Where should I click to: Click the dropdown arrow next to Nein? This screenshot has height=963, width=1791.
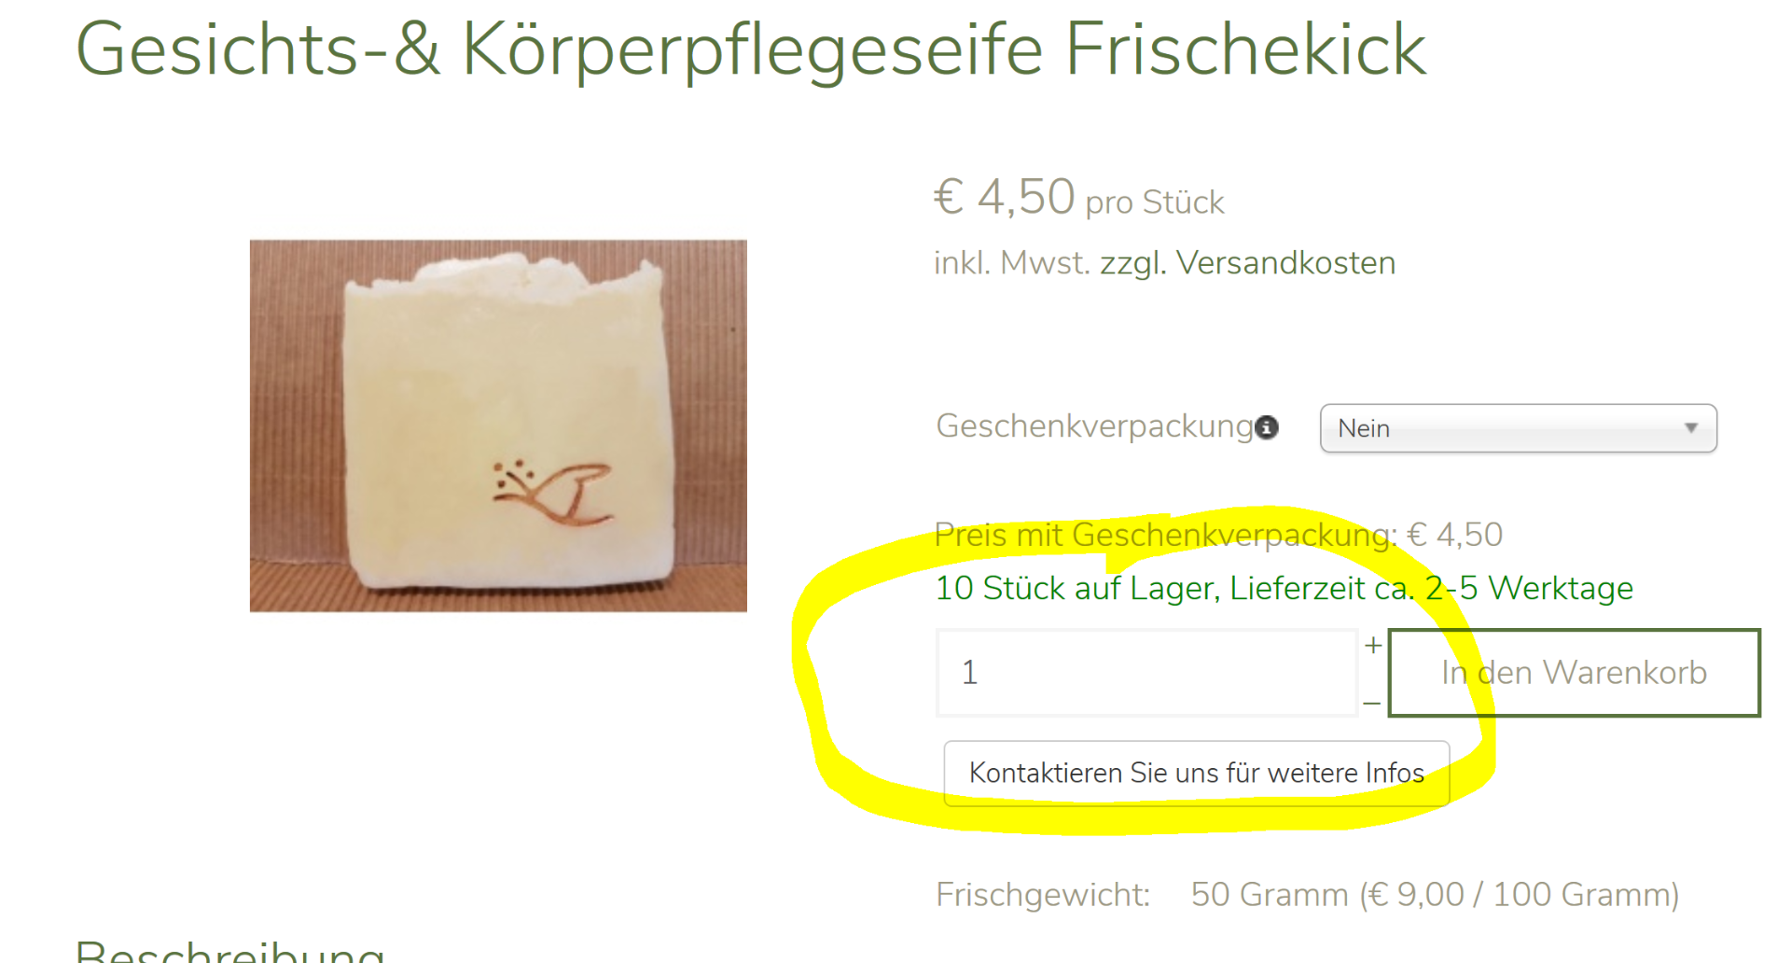point(1690,428)
